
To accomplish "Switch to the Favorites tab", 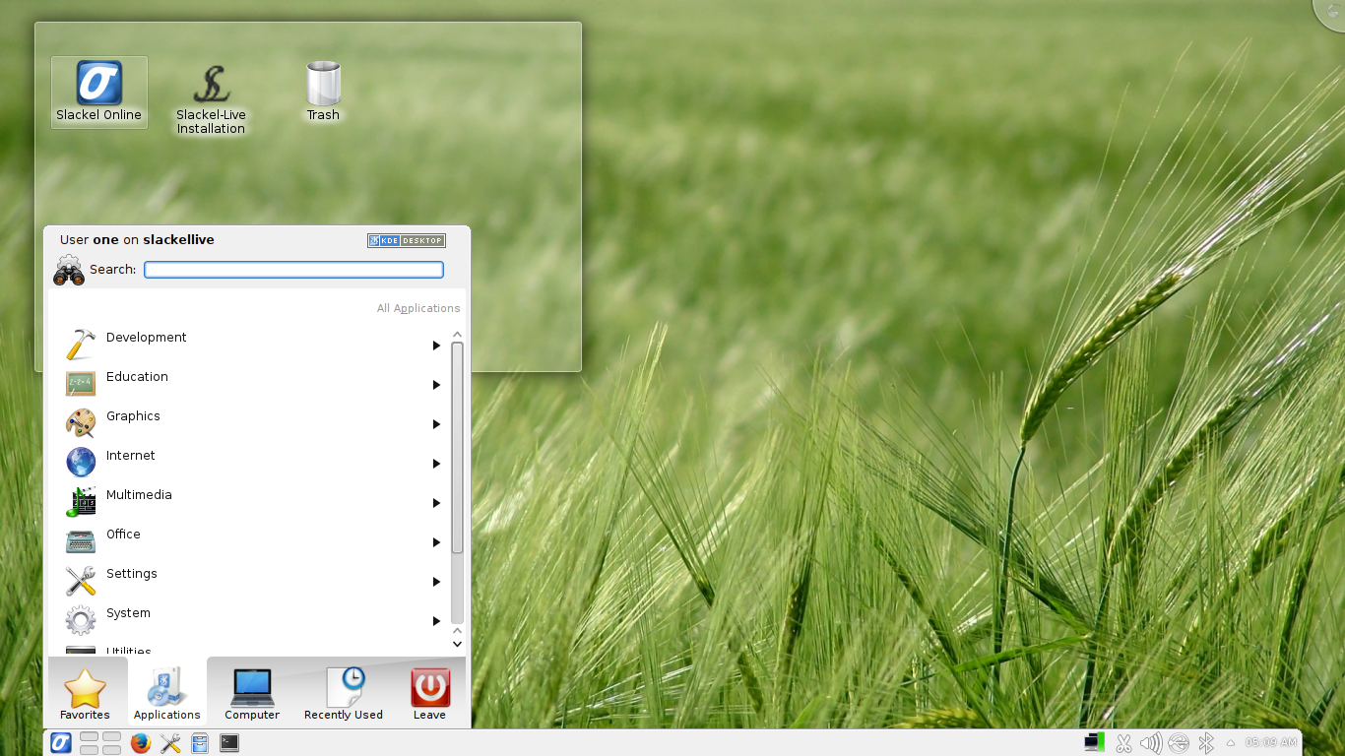I will pos(88,693).
